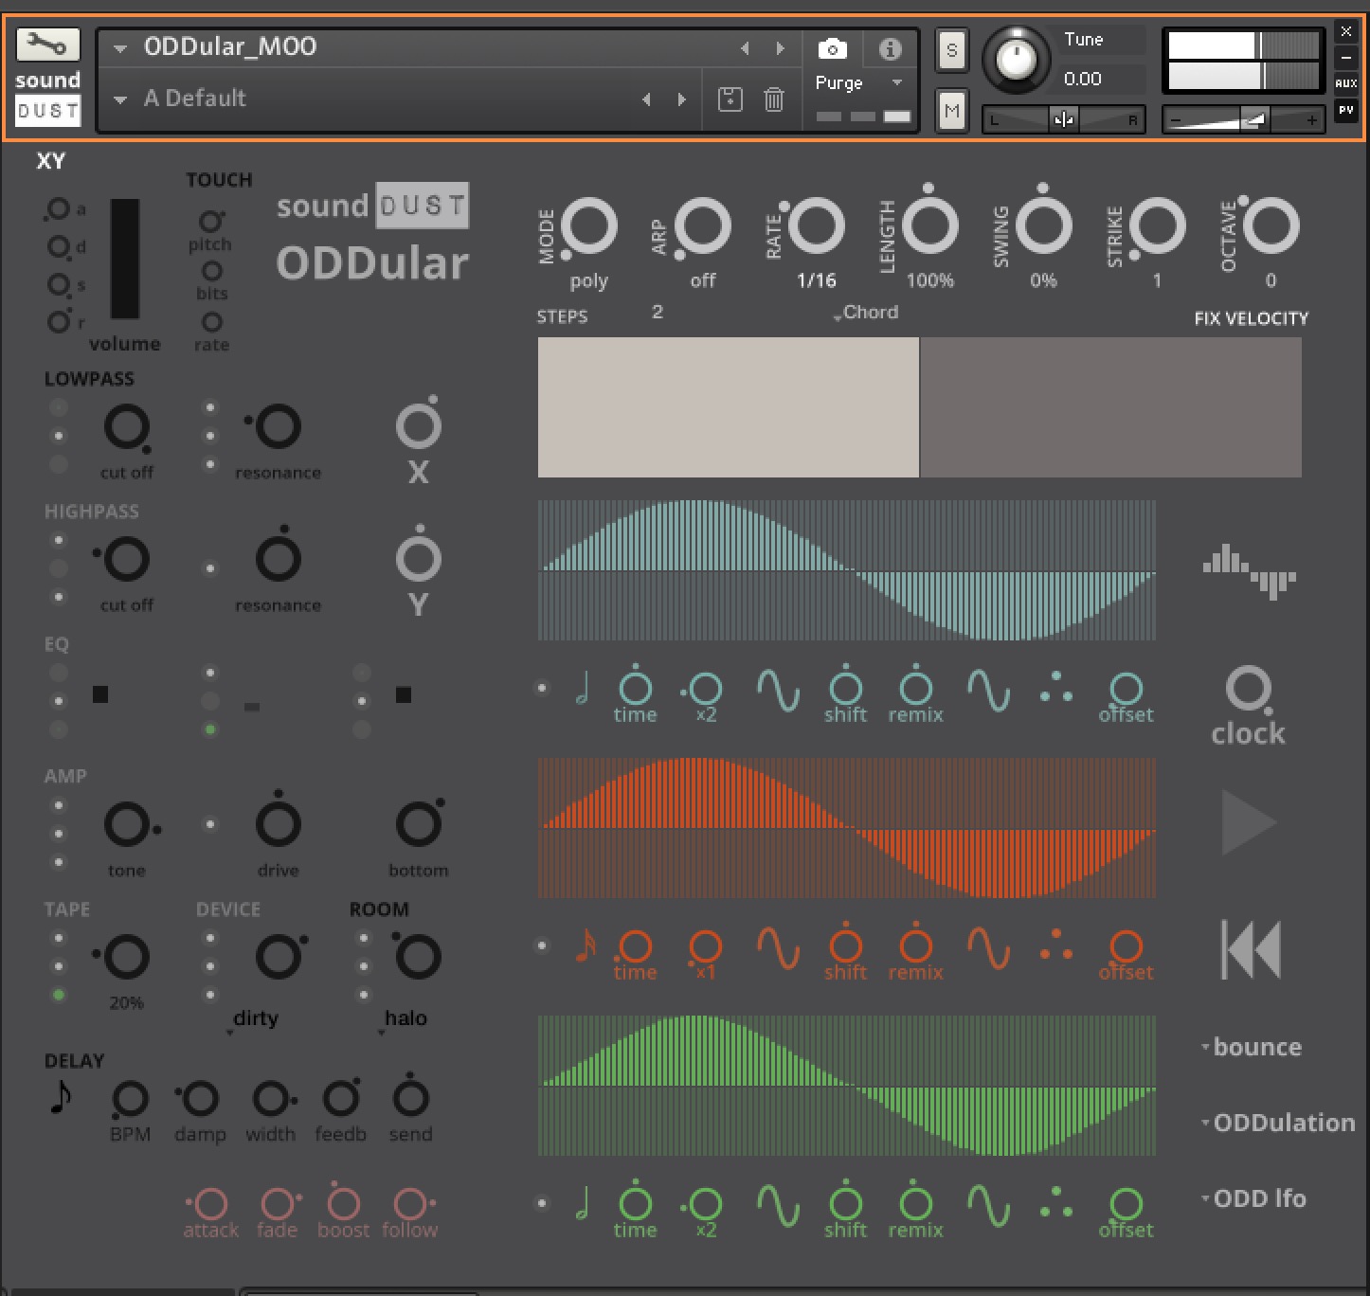Toggle the dot left of orange LFO row
The image size is (1370, 1296).
coord(542,945)
